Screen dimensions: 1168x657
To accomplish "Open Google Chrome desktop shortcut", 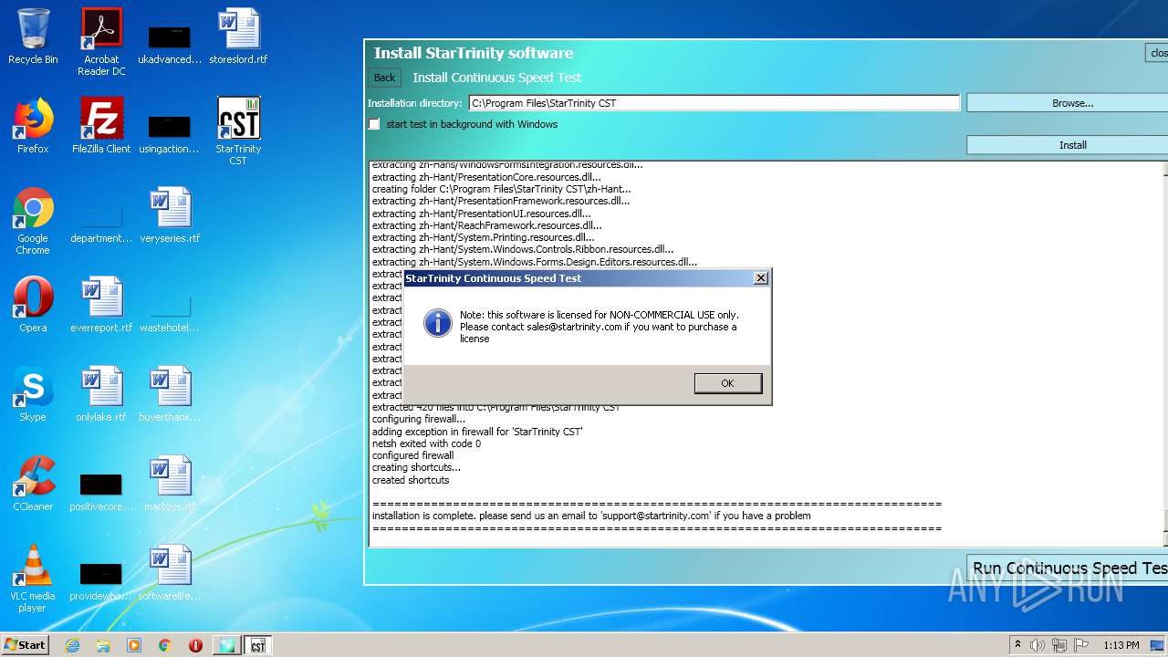I will point(33,221).
